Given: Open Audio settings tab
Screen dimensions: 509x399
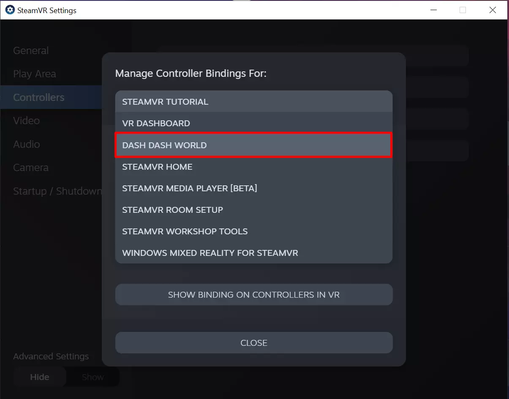Looking at the screenshot, I should point(27,144).
